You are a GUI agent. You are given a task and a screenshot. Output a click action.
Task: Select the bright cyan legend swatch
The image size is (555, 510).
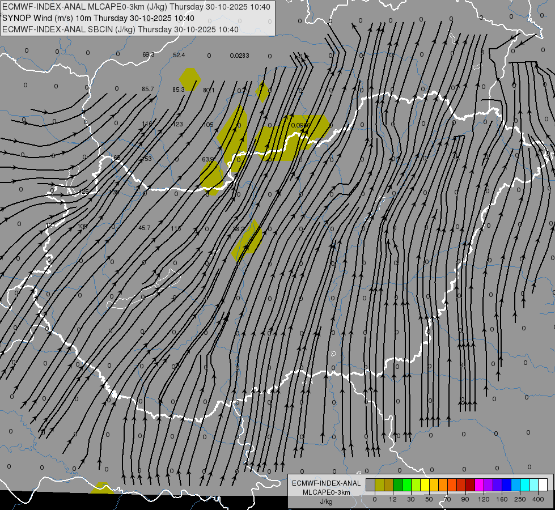click(524, 485)
